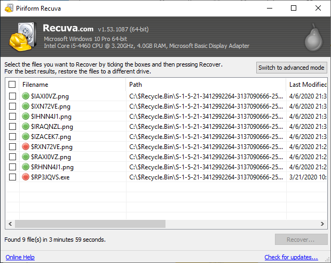The width and height of the screenshot is (331, 263).
Task: Click green status dot of $IRAQNZL.png
Action: point(26,126)
